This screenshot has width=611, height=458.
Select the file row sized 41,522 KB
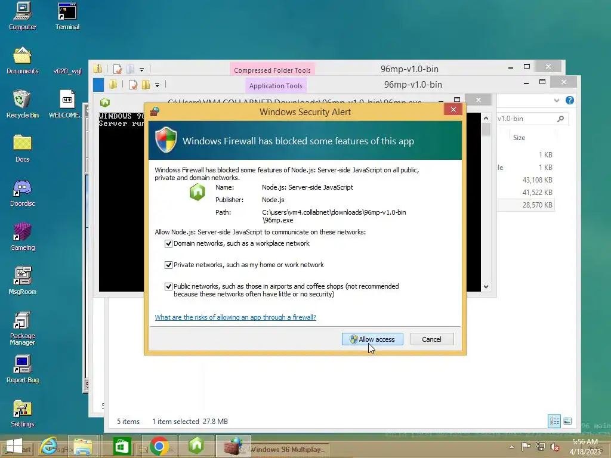525,193
